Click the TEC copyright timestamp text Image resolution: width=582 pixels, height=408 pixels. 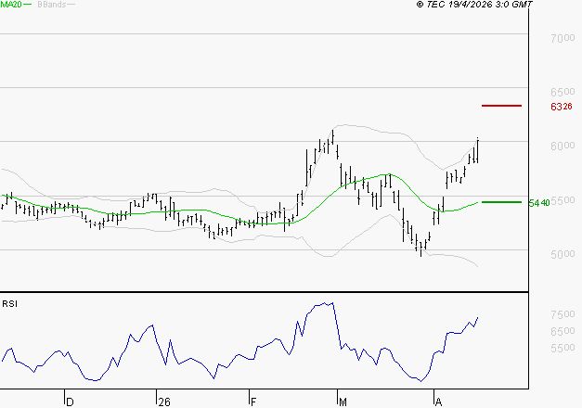point(474,5)
